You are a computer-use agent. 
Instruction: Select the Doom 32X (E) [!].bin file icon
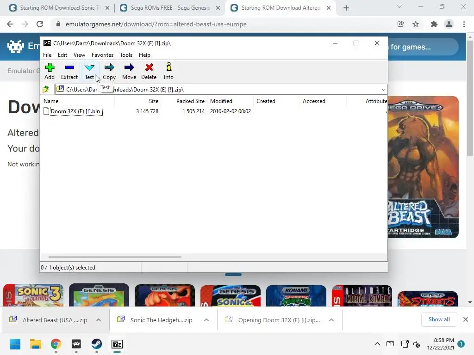coord(46,111)
